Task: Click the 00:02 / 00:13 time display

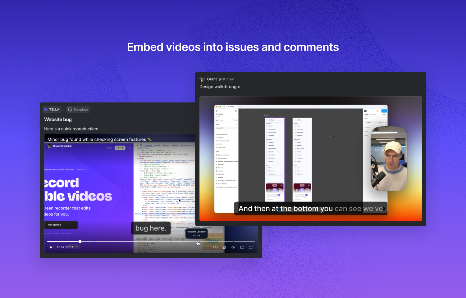Action: (65, 247)
